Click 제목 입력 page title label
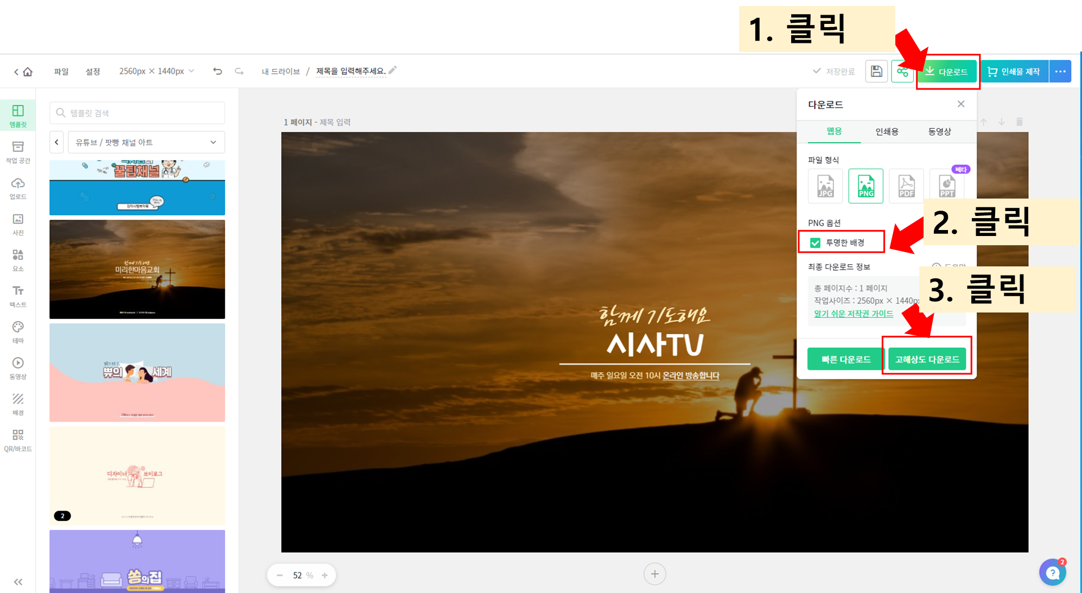Screen dimensions: 1082x593 (335, 122)
